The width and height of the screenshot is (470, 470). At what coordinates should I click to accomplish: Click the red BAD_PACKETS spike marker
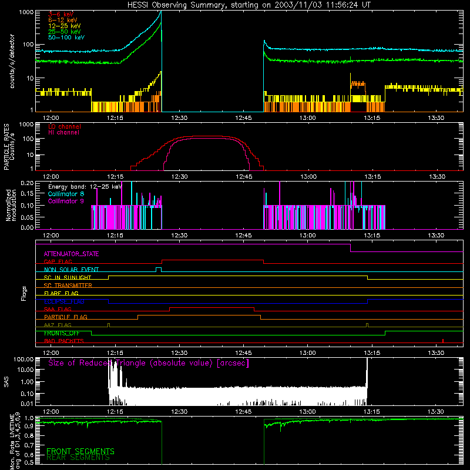pyautogui.click(x=443, y=341)
